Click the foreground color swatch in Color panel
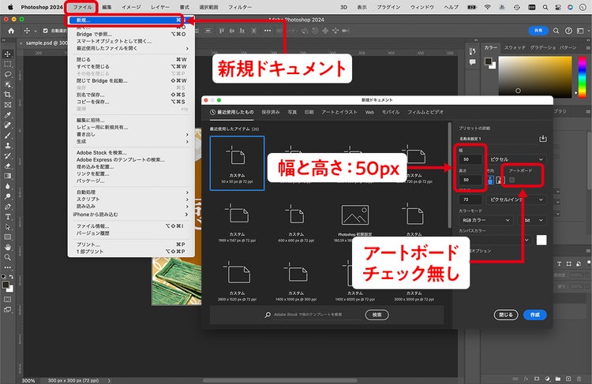Viewport: 592px width, 384px height. (488, 62)
